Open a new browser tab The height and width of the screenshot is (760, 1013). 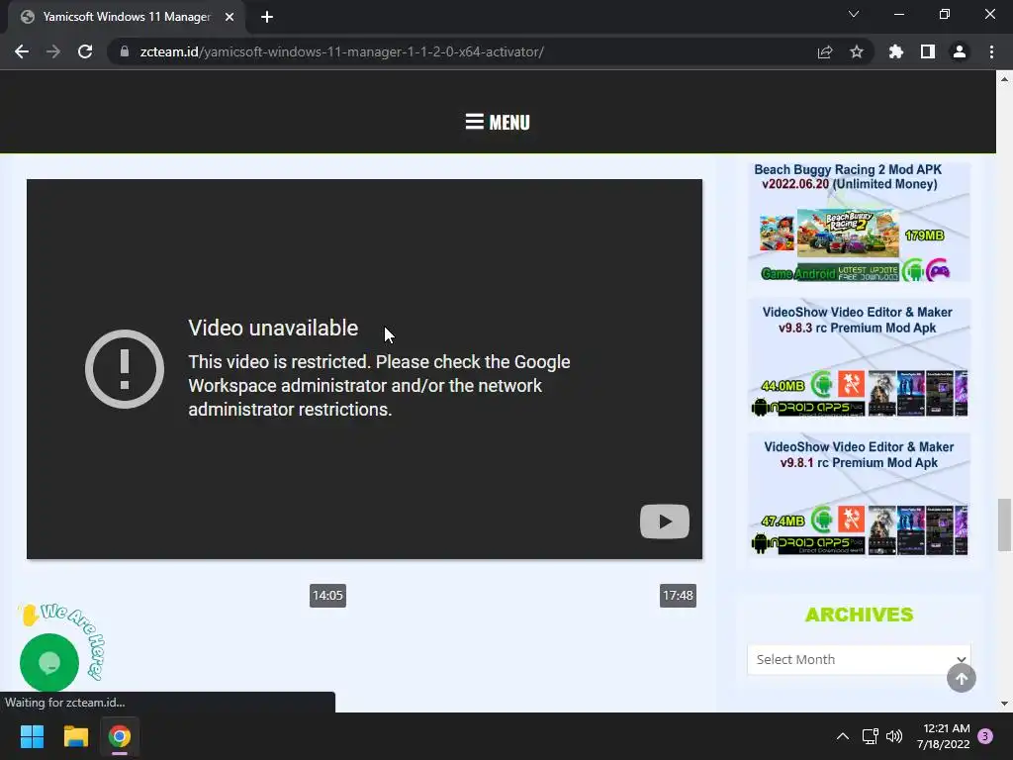(x=267, y=17)
